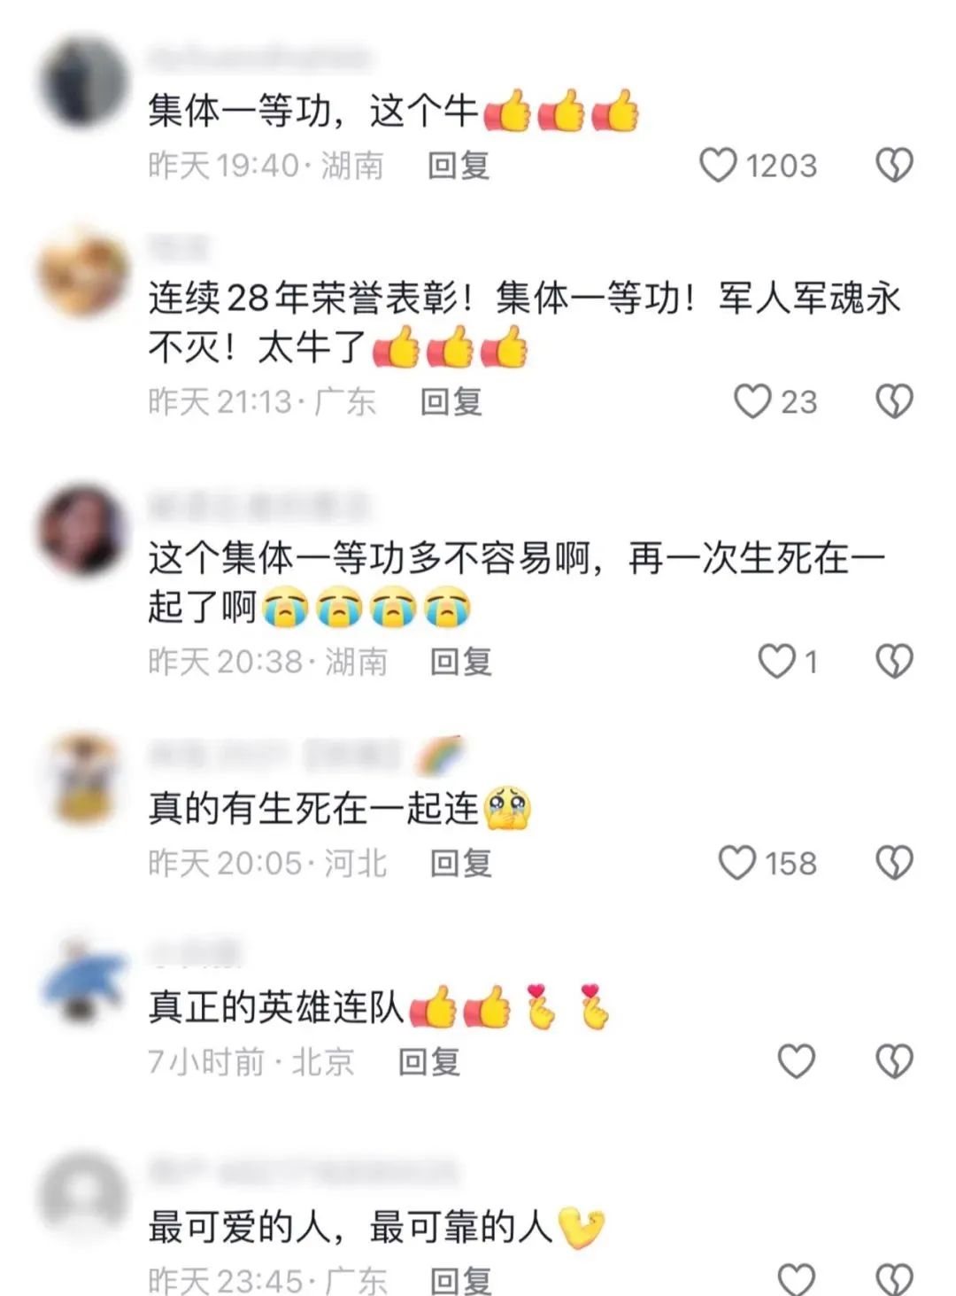Like the 真正的英雄连队 comment
This screenshot has width=956, height=1296.
796,1060
